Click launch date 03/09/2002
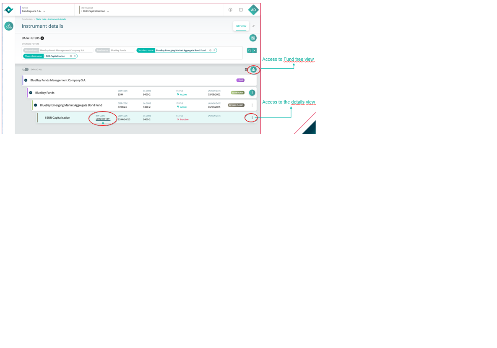The width and height of the screenshot is (497, 348). pyautogui.click(x=214, y=94)
